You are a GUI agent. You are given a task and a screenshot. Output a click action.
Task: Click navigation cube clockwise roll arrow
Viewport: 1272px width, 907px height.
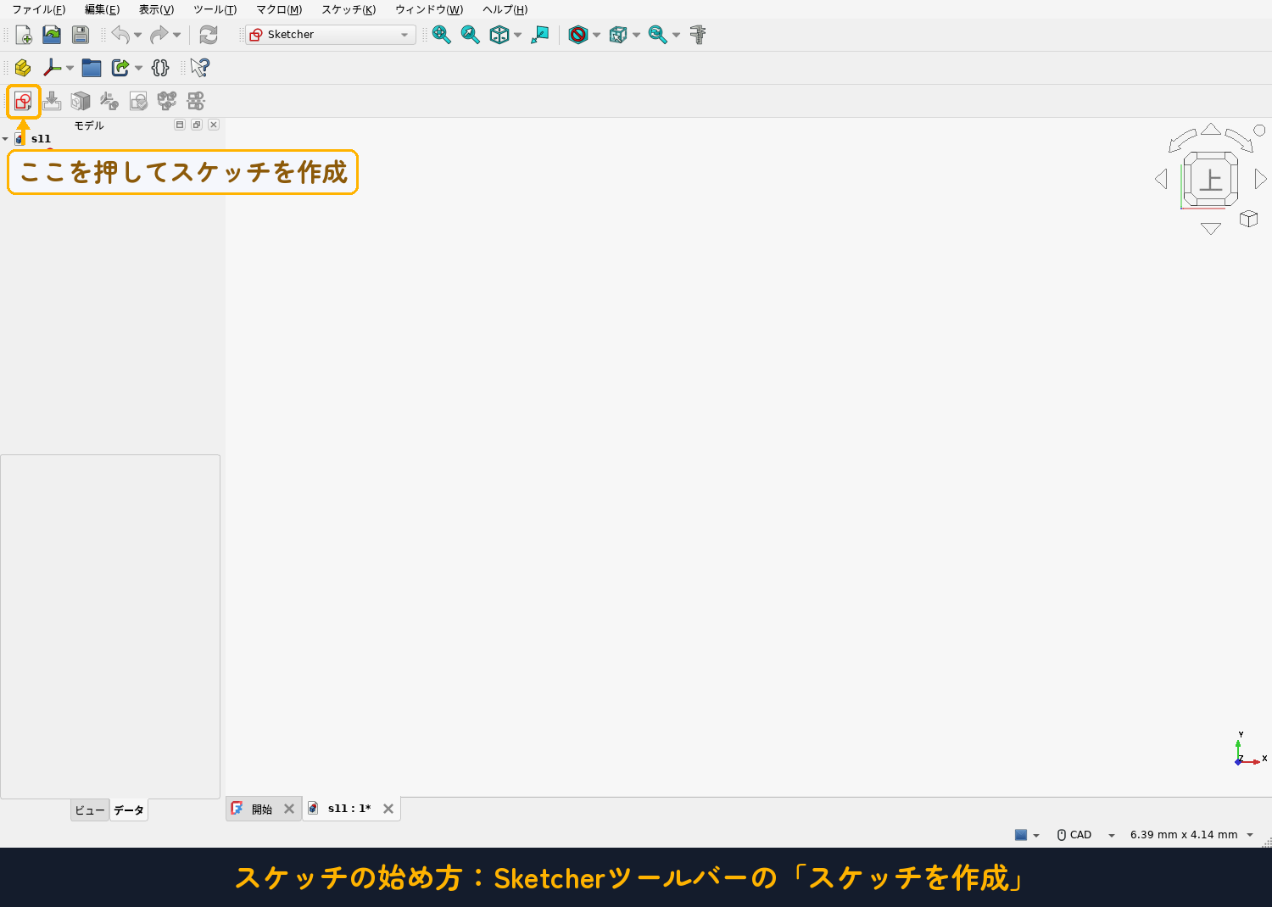(x=1239, y=141)
